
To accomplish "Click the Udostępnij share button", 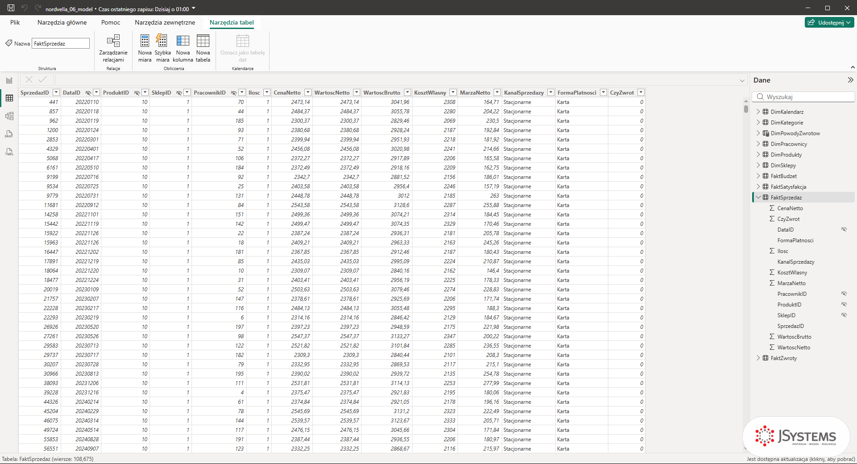I will [x=829, y=22].
